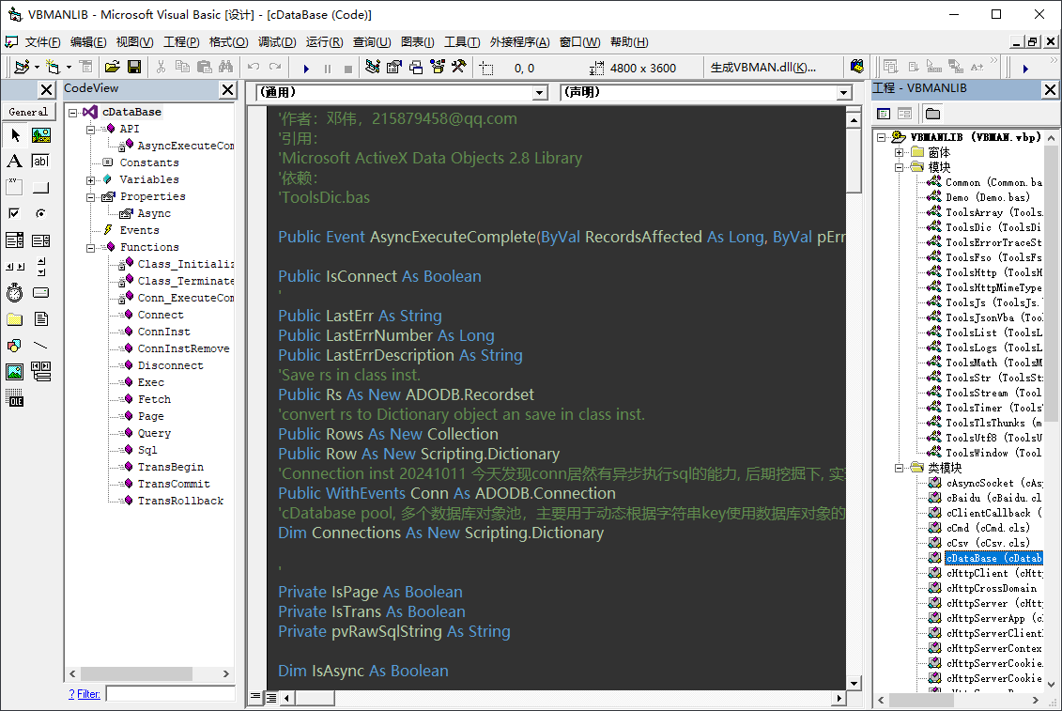Expand the Variables node in CodeView

pyautogui.click(x=91, y=179)
